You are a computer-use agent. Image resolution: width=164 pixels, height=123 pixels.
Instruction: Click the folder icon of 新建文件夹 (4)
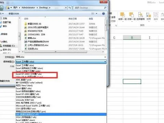click(26, 24)
